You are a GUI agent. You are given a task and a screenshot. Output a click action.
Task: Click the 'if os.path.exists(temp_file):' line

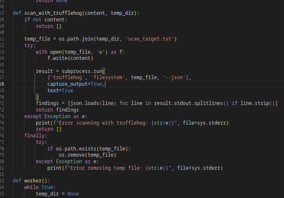pyautogui.click(x=89, y=149)
